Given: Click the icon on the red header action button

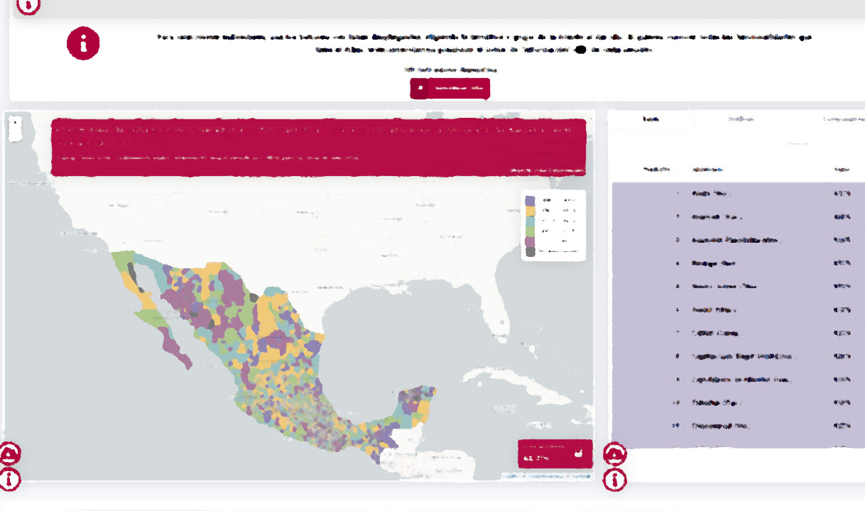Looking at the screenshot, I should 421,88.
